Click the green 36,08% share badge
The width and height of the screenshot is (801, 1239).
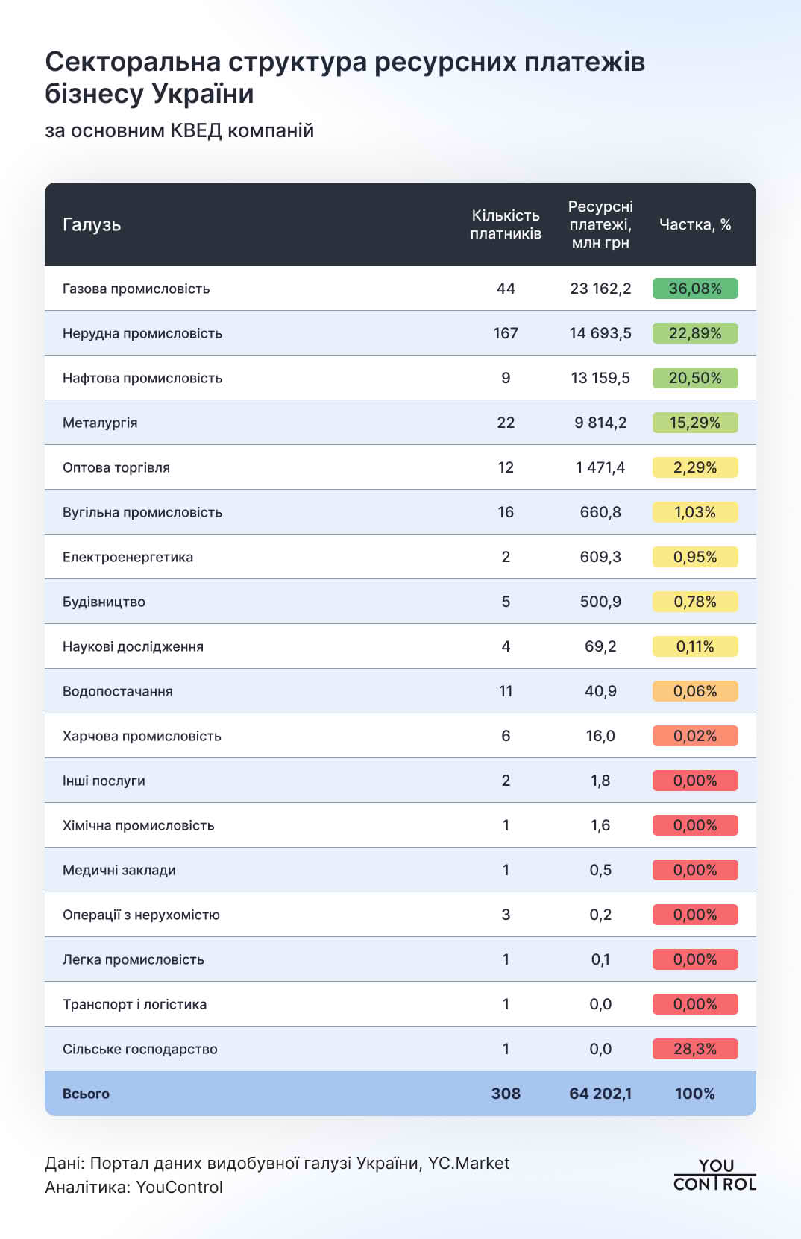click(694, 289)
